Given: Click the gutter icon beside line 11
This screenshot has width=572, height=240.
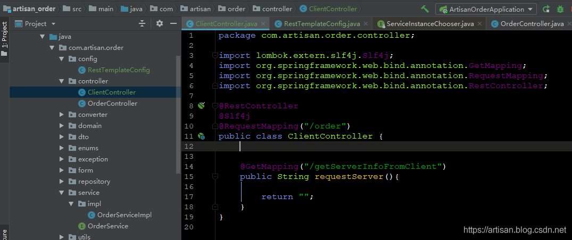Looking at the screenshot, I should [202, 136].
